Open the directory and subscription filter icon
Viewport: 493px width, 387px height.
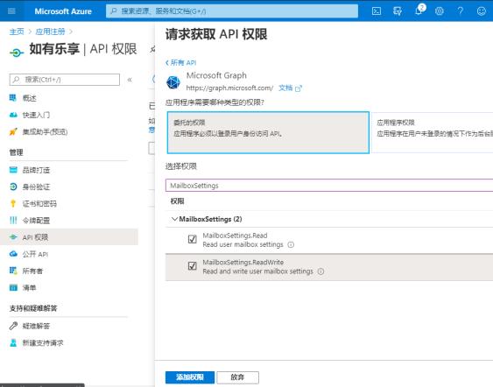398,11
